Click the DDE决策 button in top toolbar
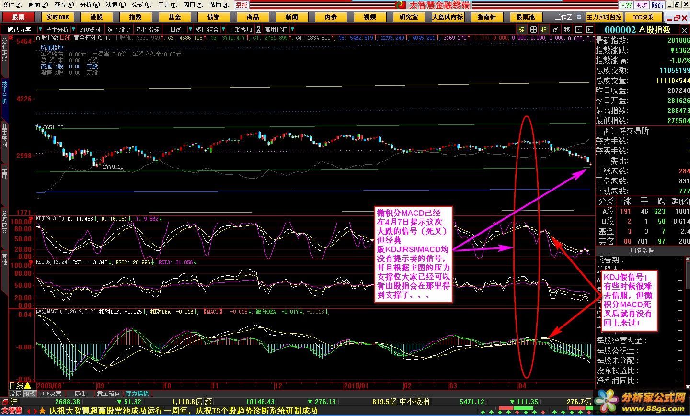The image size is (690, 416). coord(643,17)
